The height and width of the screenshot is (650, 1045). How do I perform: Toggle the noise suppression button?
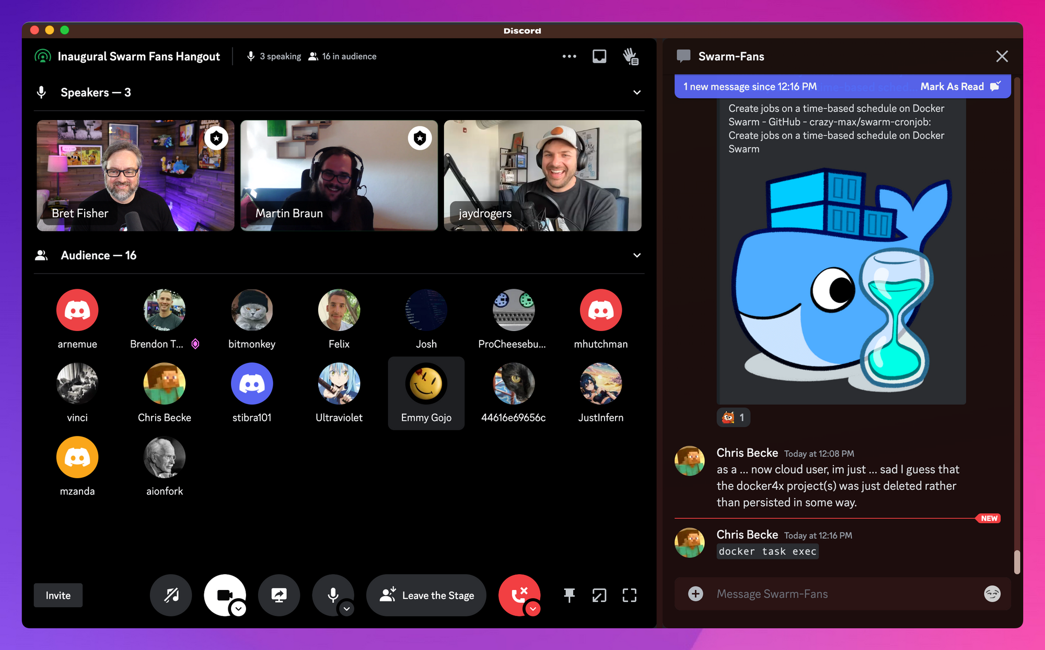point(171,595)
